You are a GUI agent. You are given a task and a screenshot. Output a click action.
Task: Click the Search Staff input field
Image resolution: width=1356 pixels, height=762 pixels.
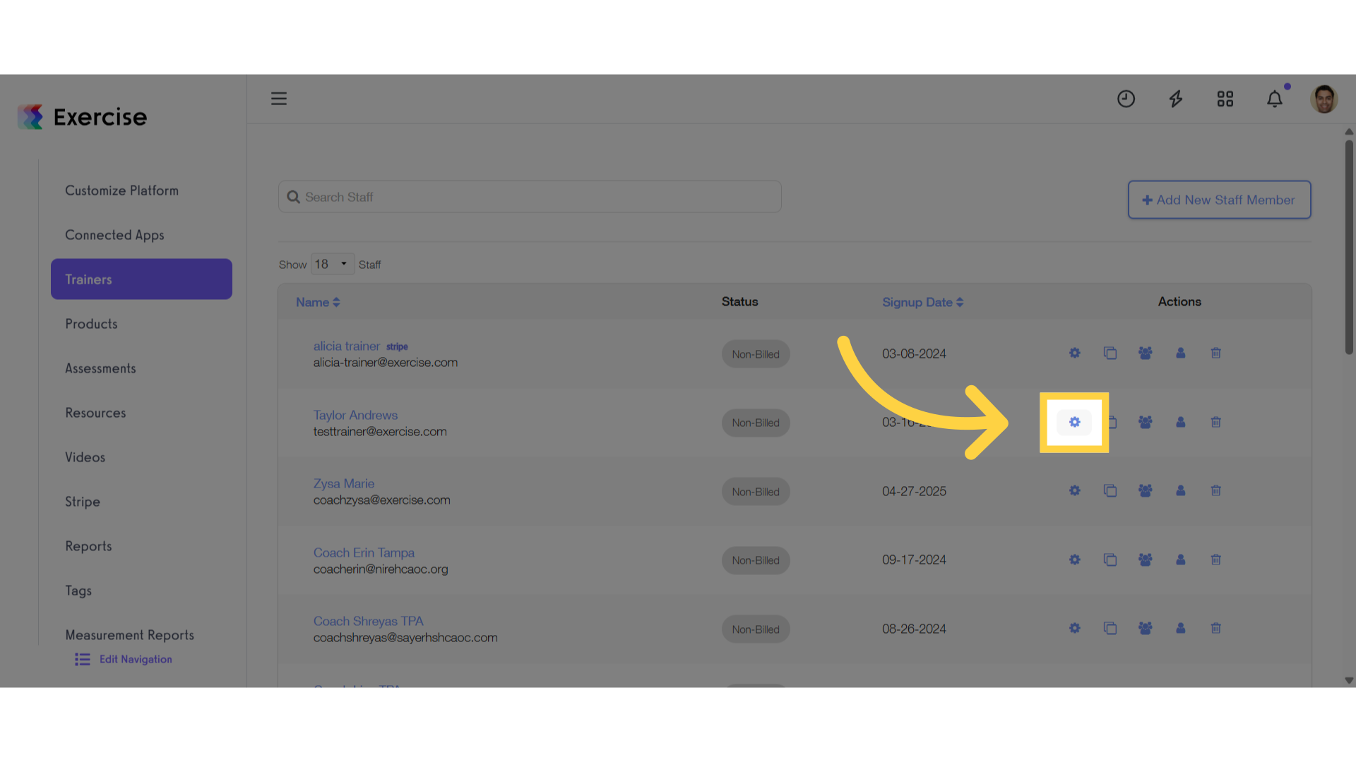pos(530,197)
